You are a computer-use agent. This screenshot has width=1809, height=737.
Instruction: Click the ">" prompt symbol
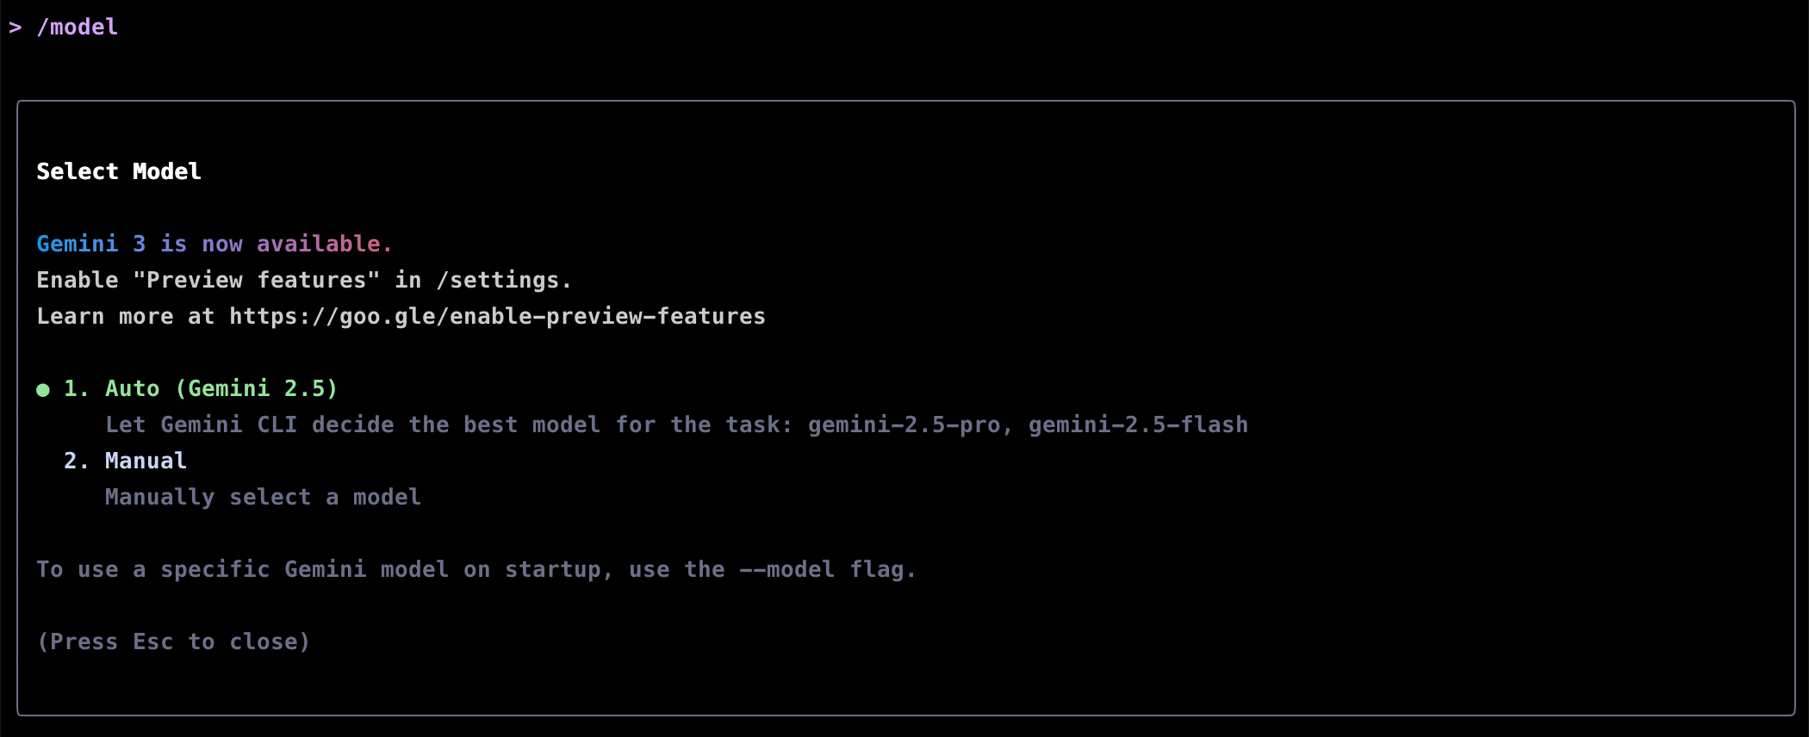point(15,27)
